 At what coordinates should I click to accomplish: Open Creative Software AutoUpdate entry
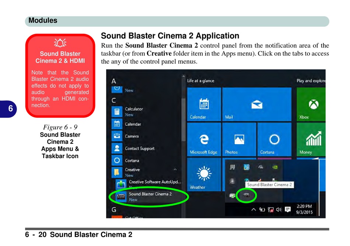click(x=148, y=184)
